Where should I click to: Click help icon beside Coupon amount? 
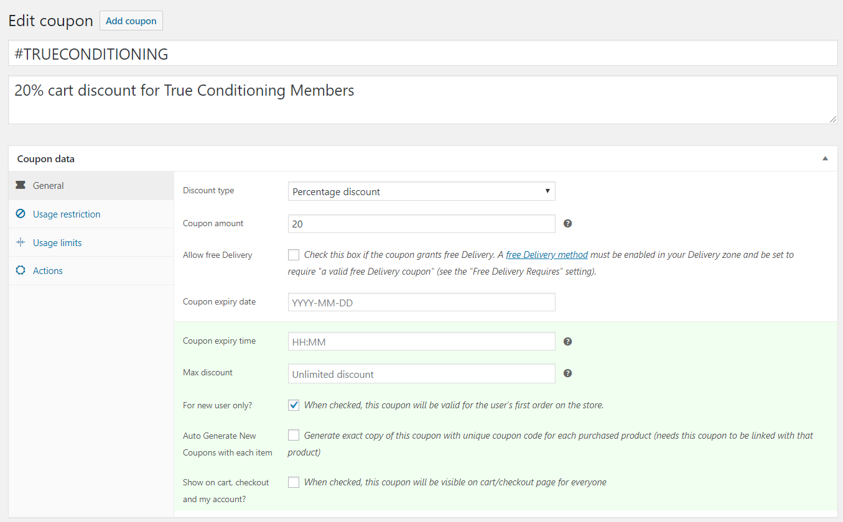point(567,223)
